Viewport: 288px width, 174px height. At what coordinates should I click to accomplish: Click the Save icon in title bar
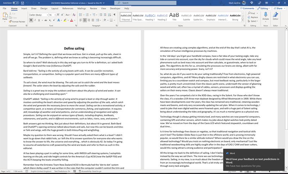pyautogui.click(x=22, y=3)
